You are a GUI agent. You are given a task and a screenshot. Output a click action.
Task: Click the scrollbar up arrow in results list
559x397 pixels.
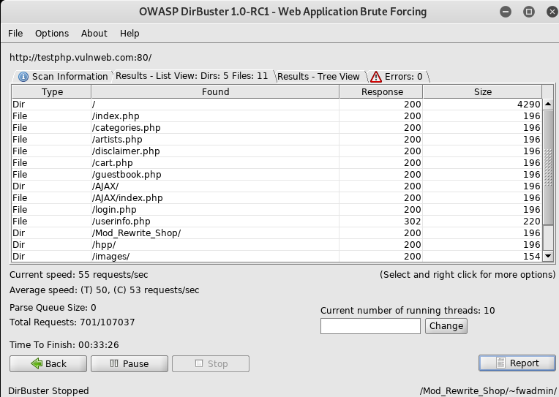tap(548, 104)
